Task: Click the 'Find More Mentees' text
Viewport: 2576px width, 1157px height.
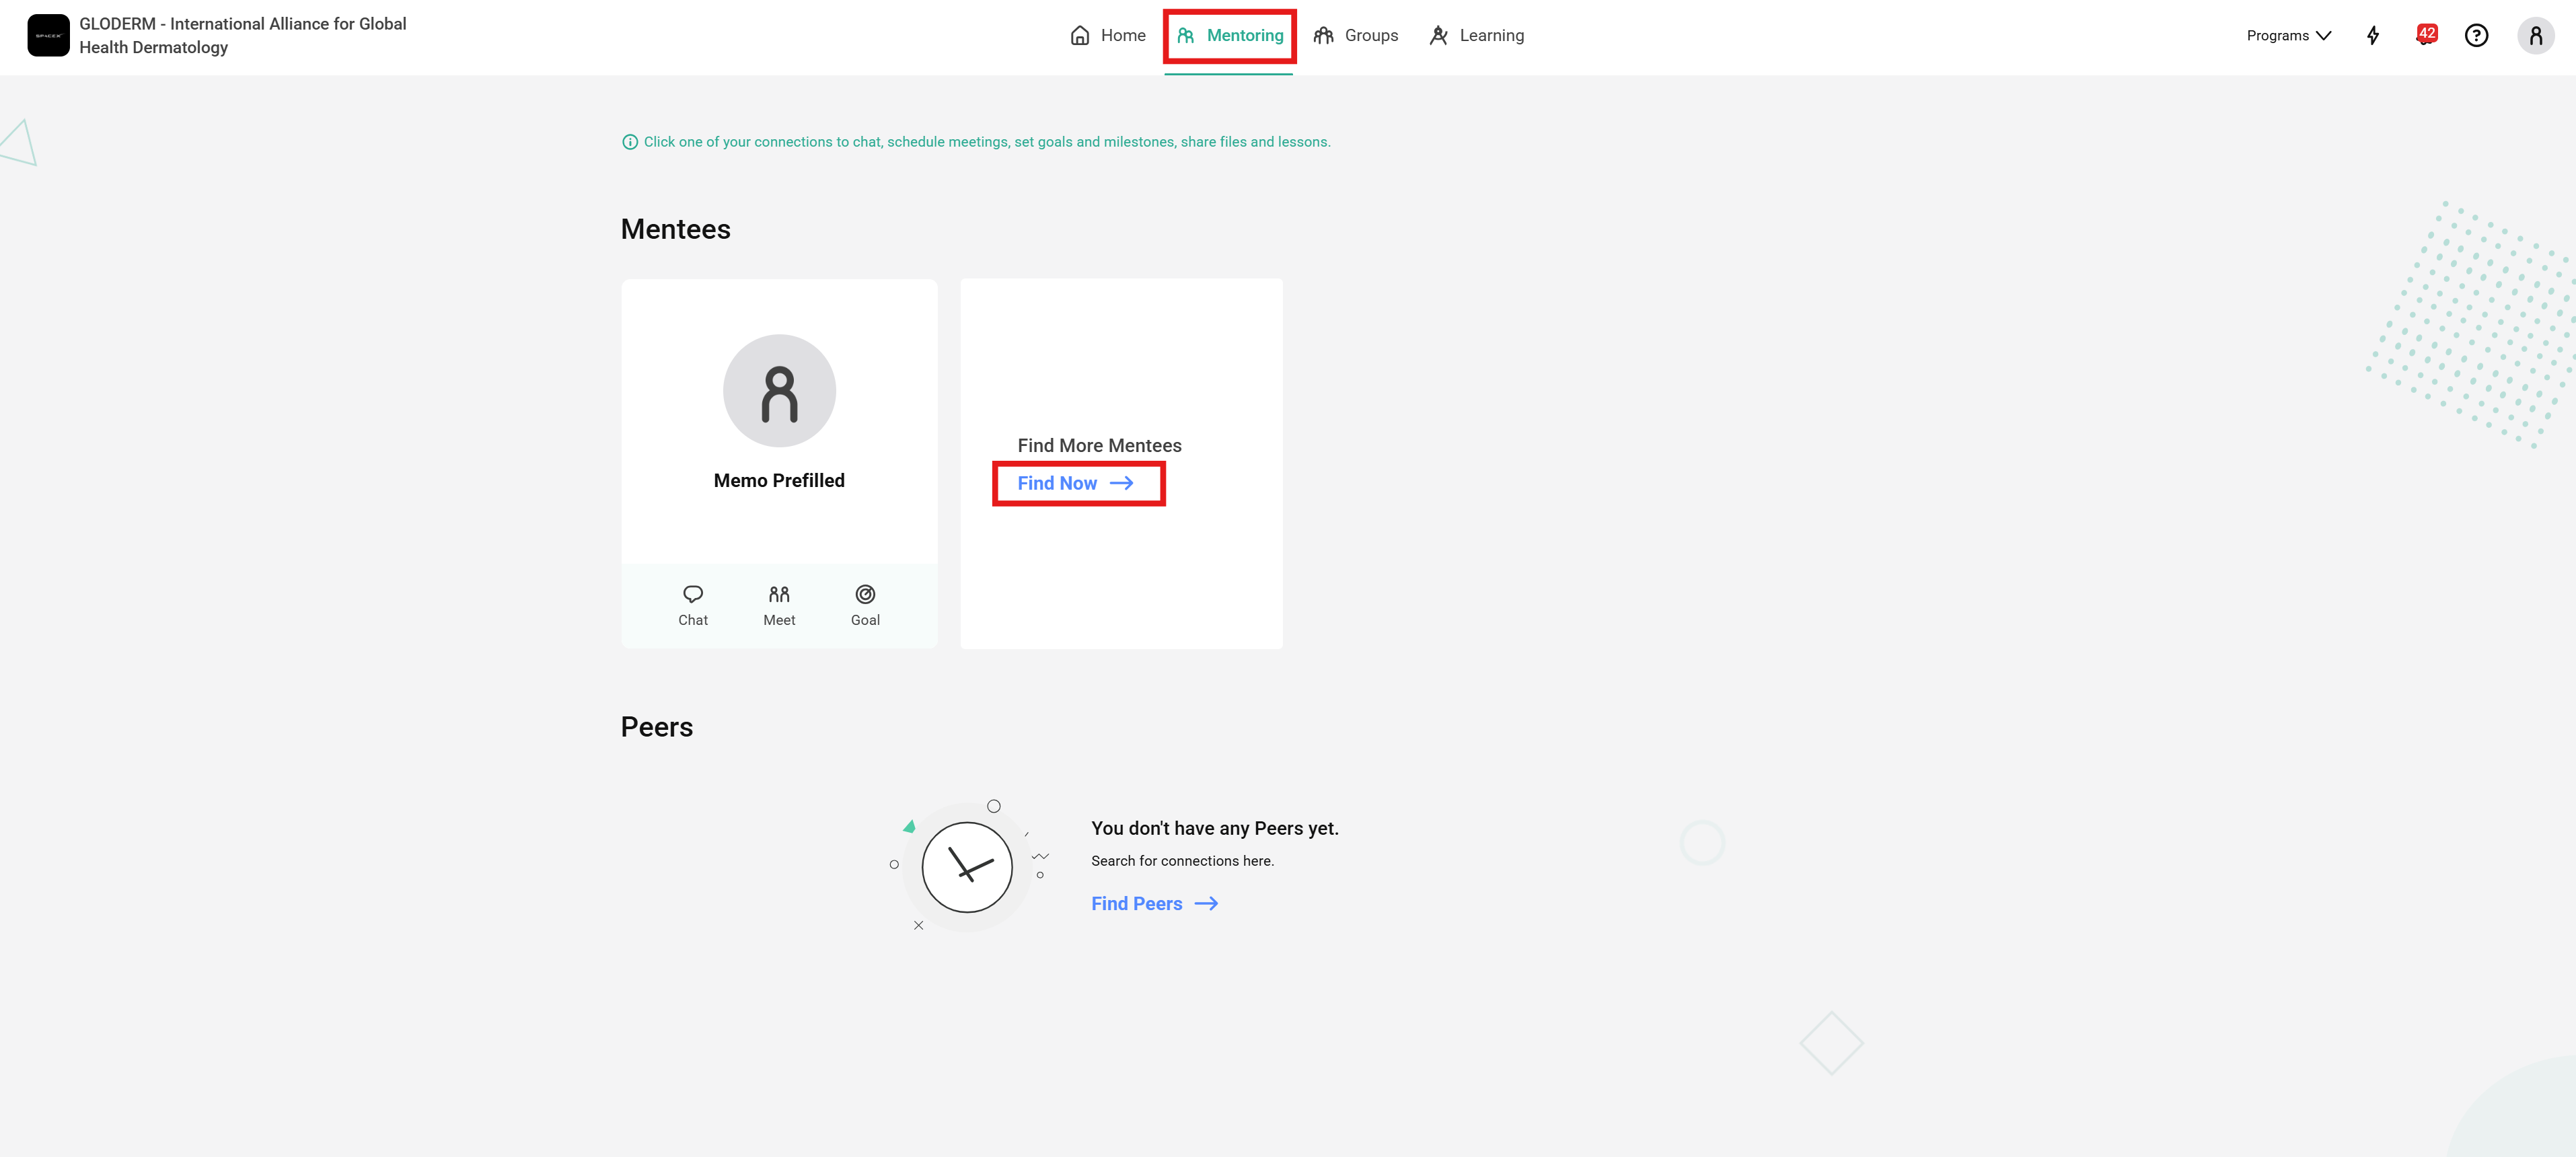Action: pos(1099,446)
